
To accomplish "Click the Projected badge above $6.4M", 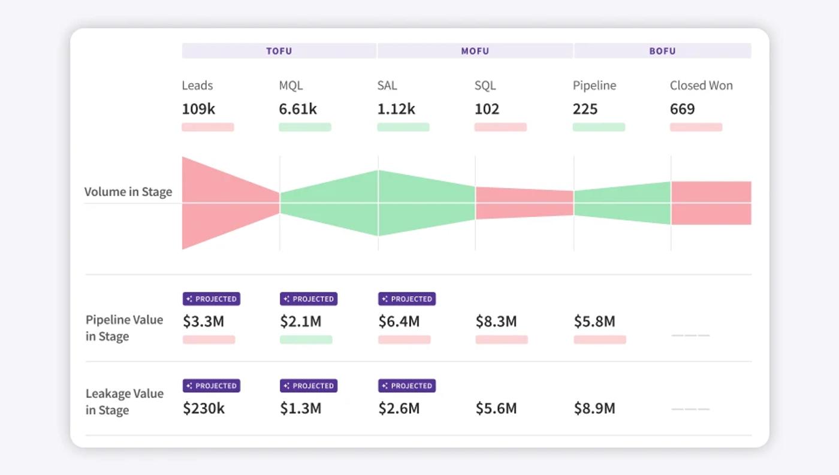I will (407, 299).
